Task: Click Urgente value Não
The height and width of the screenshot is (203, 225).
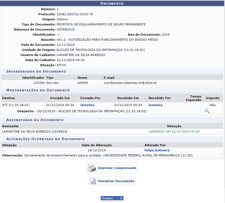Action: coord(212,105)
